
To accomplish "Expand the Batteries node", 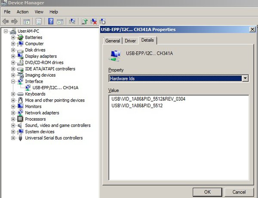I will point(13,37).
